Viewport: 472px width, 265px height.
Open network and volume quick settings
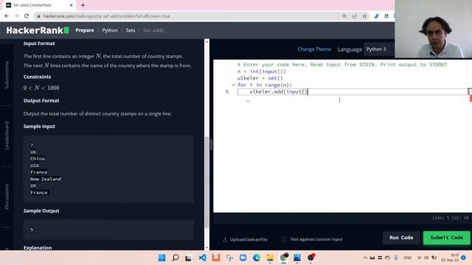(x=426, y=258)
